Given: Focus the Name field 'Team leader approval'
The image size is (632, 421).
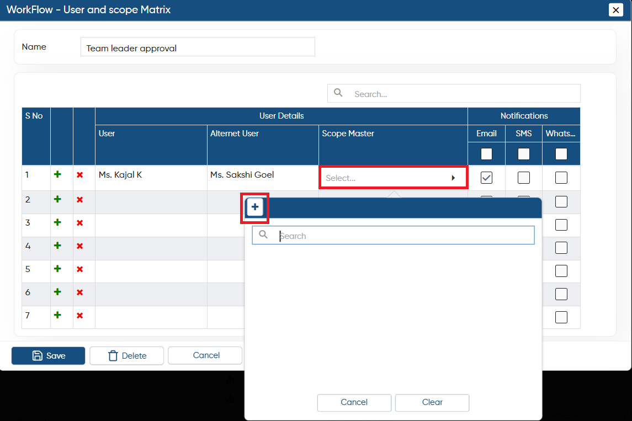Looking at the screenshot, I should pyautogui.click(x=198, y=47).
